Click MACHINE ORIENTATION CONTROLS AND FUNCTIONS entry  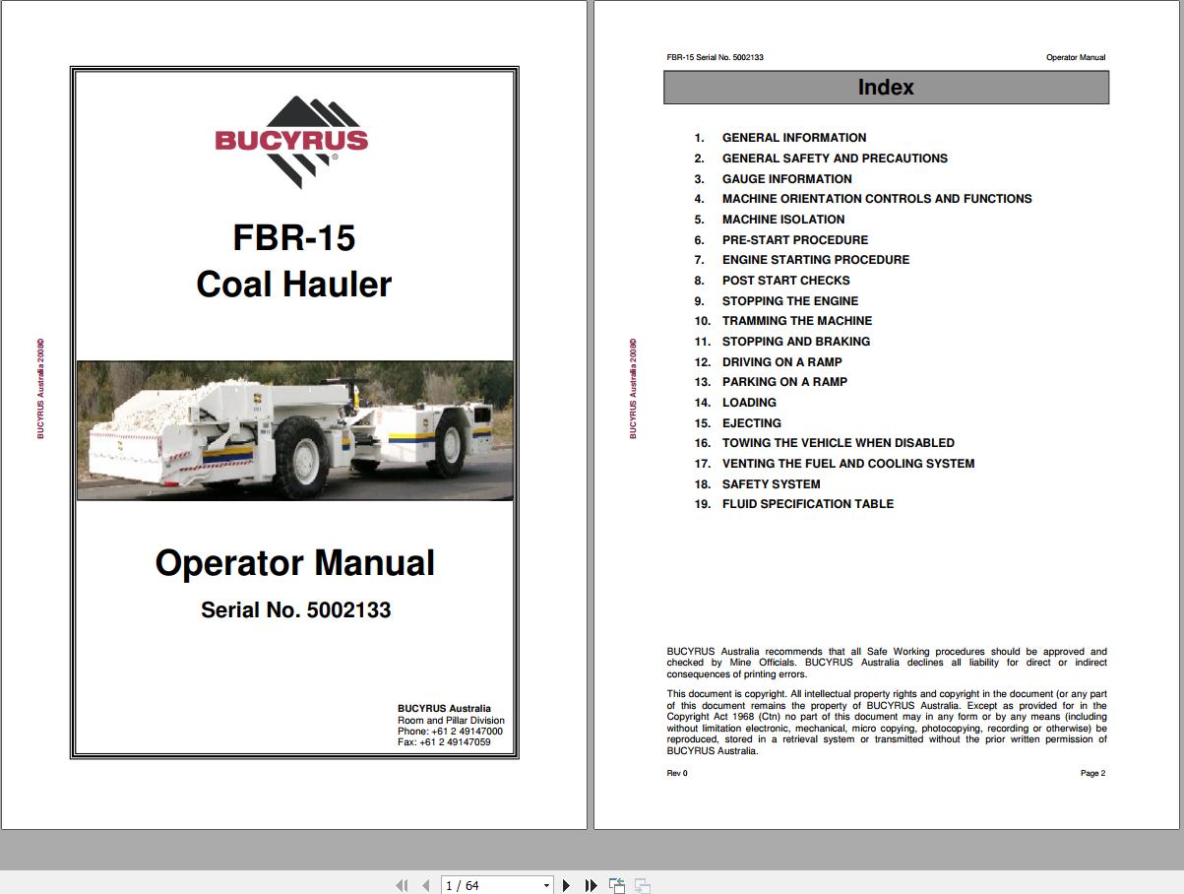[x=877, y=199]
